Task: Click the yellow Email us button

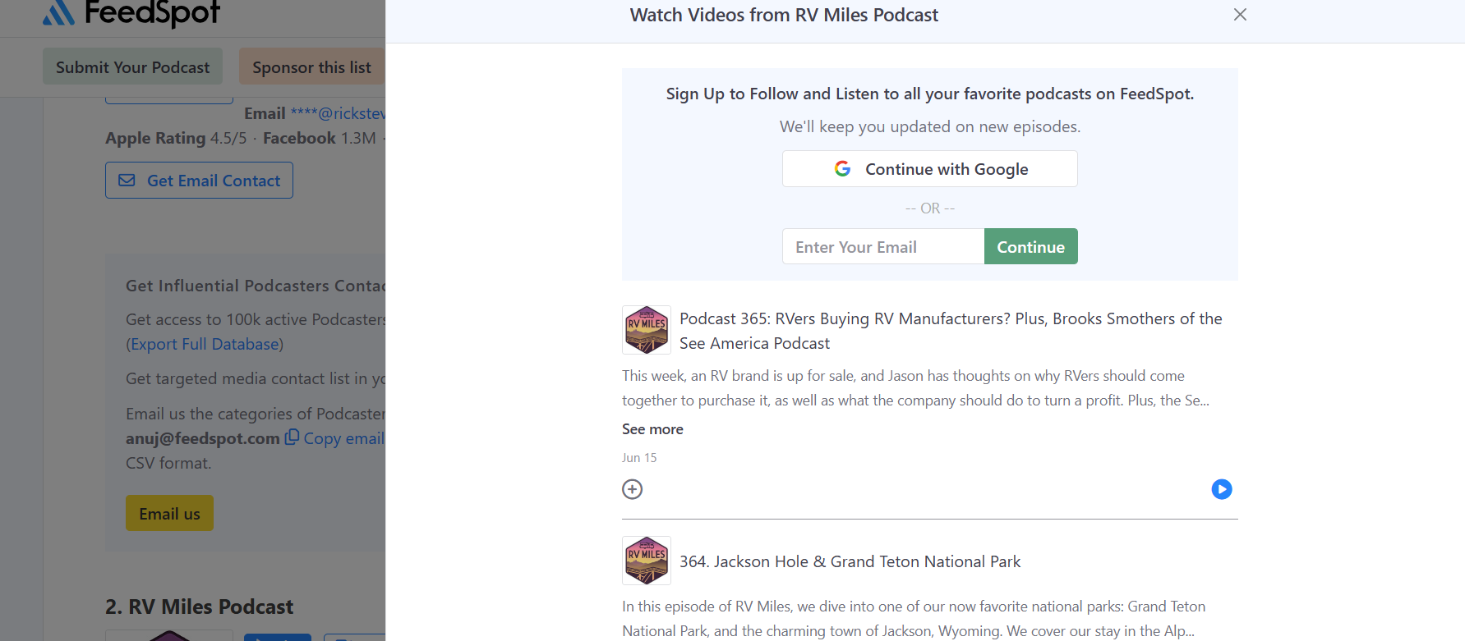Action: coord(169,513)
